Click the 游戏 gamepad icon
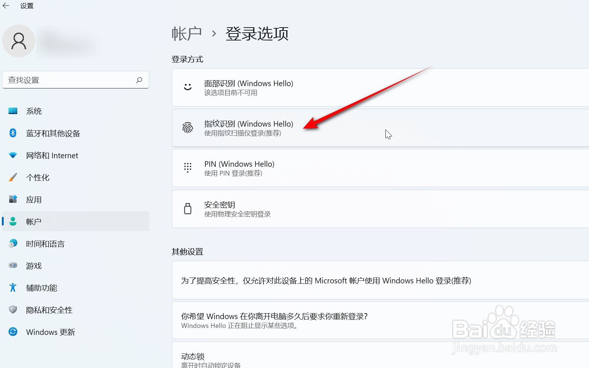589x368 pixels. (13, 265)
